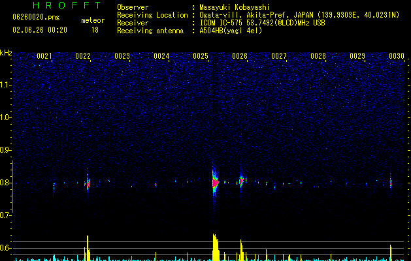Click the 0027 time marker
The image size is (411, 261).
[279, 56]
